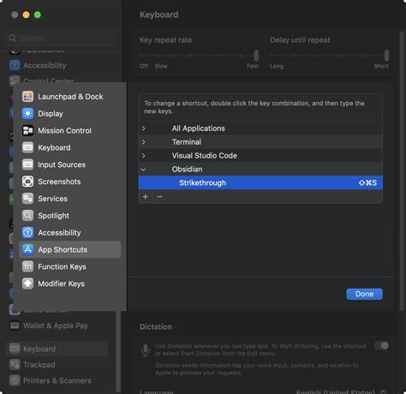Open Wallet & Apple Pay settings
Image resolution: width=406 pixels, height=394 pixels.
tap(57, 325)
